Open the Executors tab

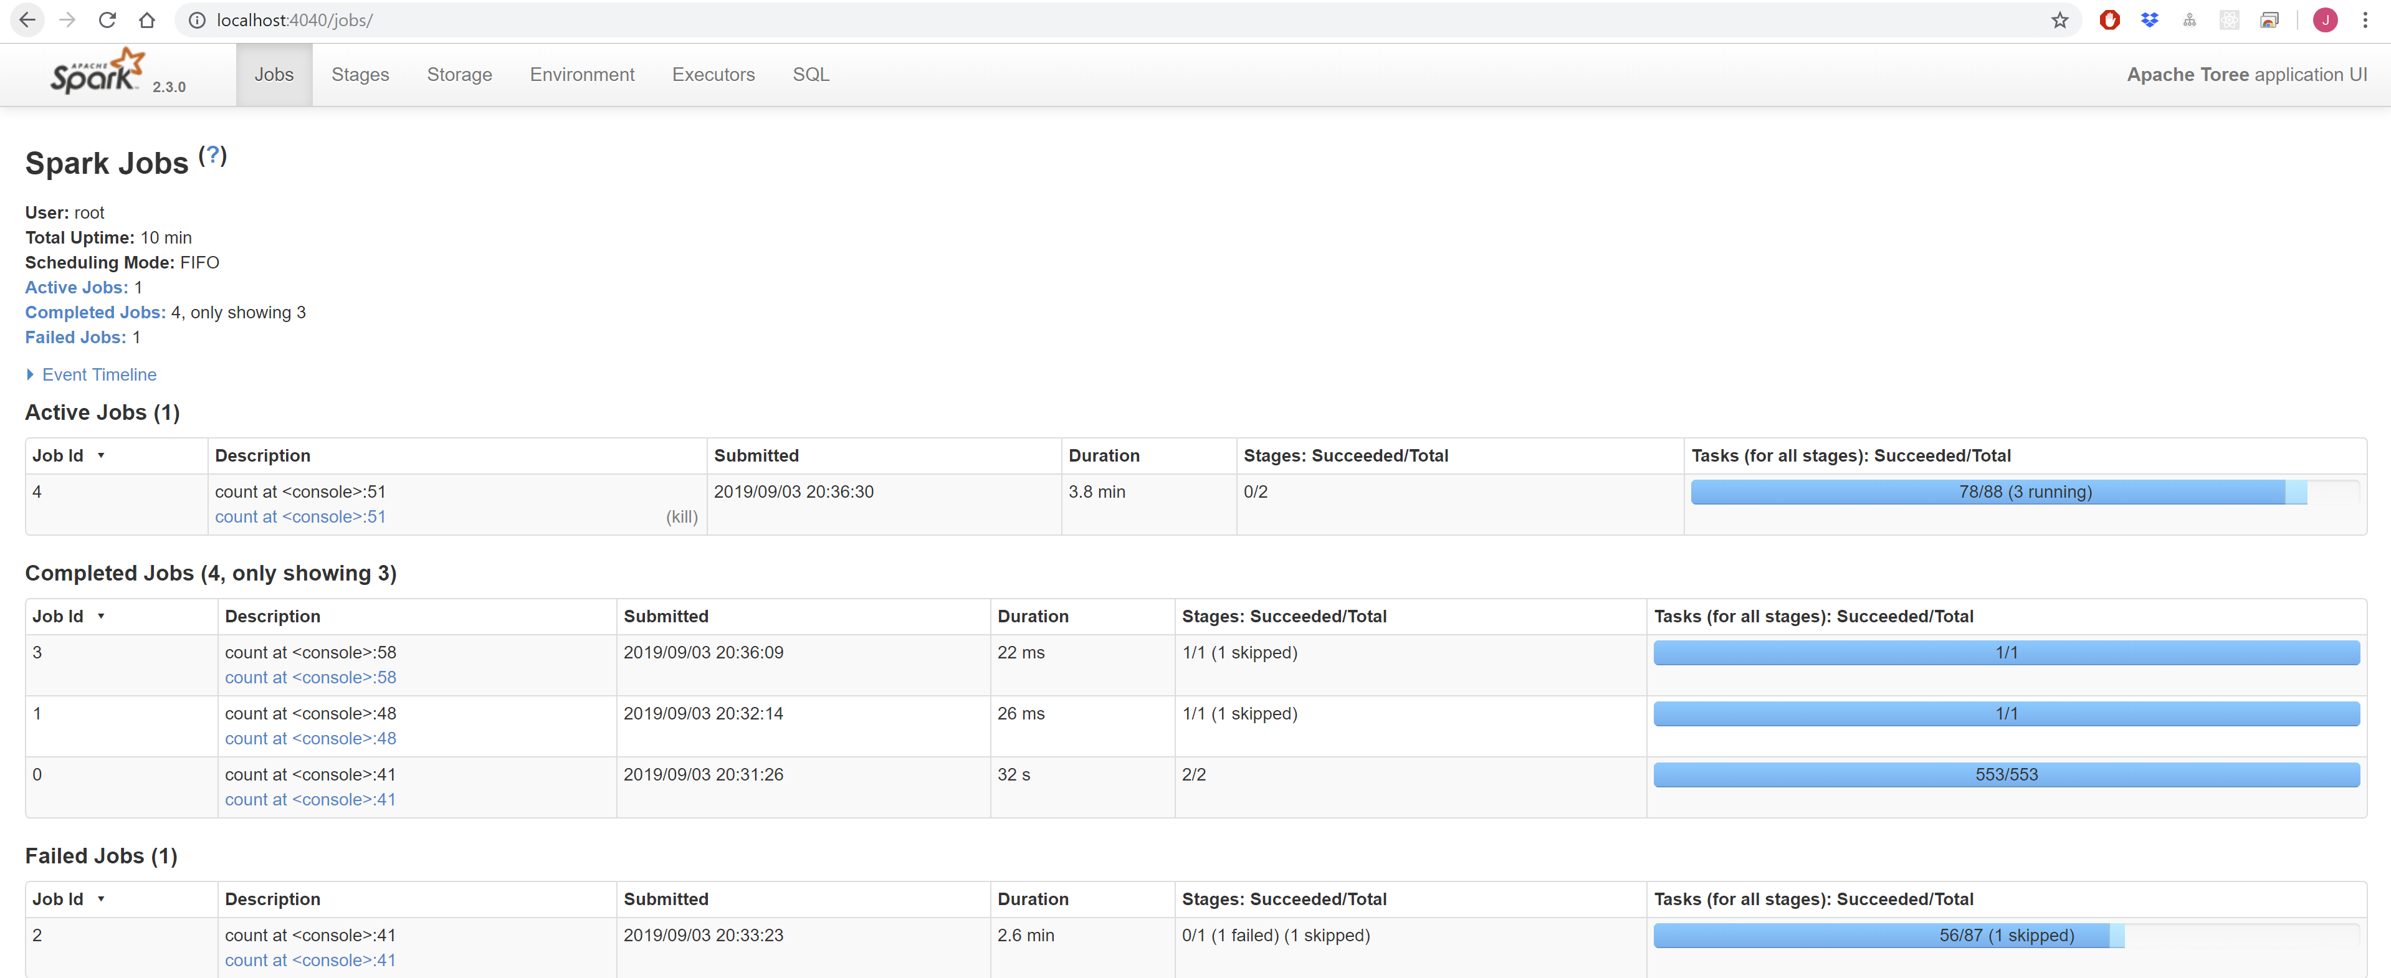tap(713, 74)
